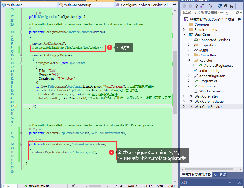This screenshot has width=244, height=188.
Task: Collapse the OpenApiInfo block at line 38
Action: (21, 63)
